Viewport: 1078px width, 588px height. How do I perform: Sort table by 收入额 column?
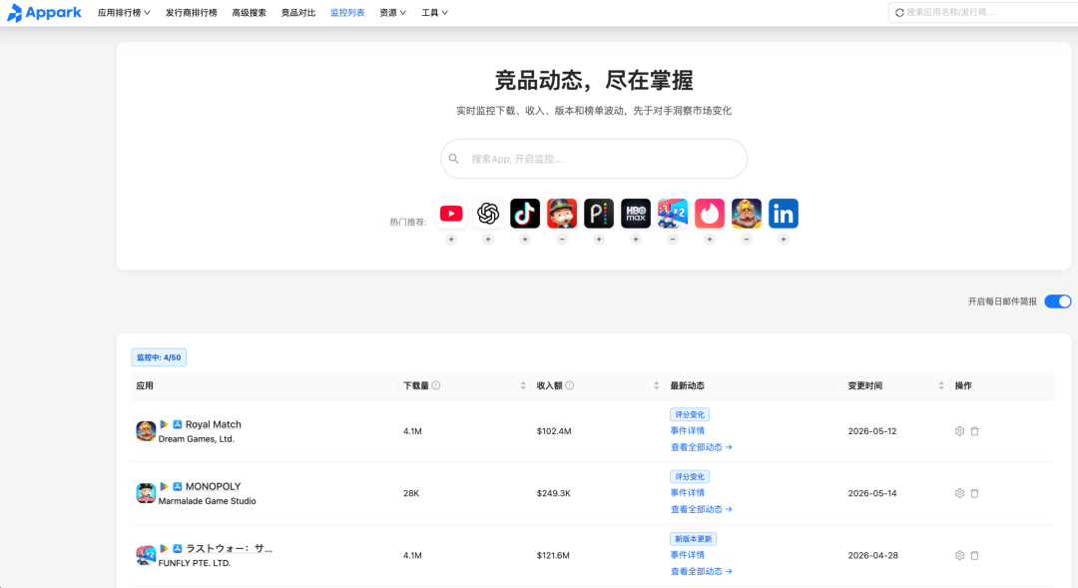[x=657, y=385]
